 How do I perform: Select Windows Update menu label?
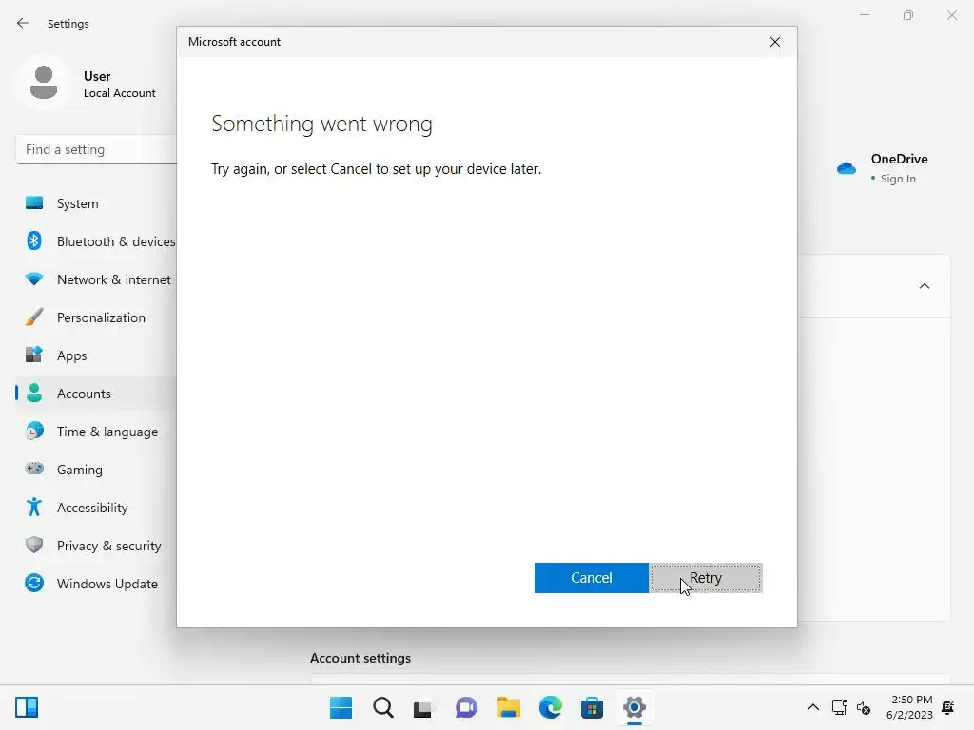click(107, 584)
